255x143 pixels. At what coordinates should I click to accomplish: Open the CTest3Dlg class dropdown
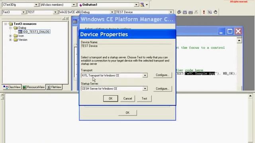(36, 5)
